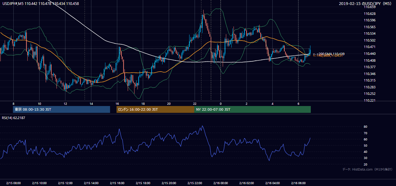Click the hour label 14 under price chart
Viewport: 396px width, 186px height.
[91, 104]
